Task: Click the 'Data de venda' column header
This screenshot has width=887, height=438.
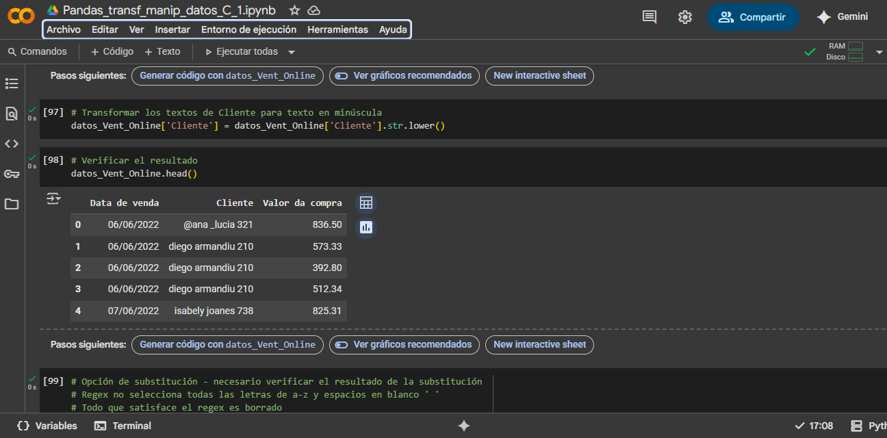Action: (125, 203)
